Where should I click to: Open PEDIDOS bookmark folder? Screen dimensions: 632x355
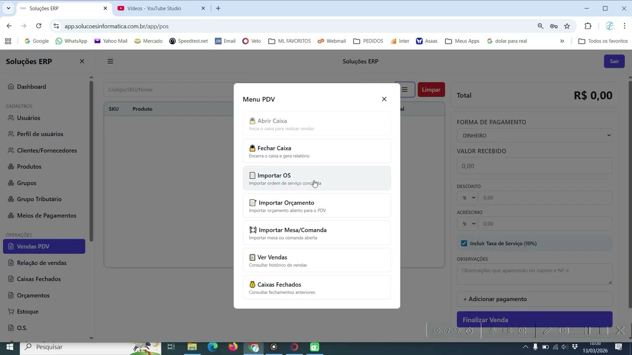tap(368, 41)
